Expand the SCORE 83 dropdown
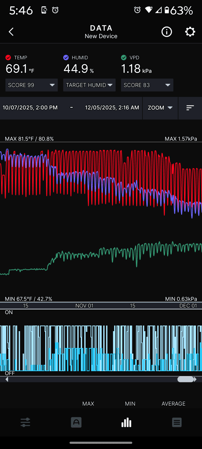 pyautogui.click(x=147, y=85)
